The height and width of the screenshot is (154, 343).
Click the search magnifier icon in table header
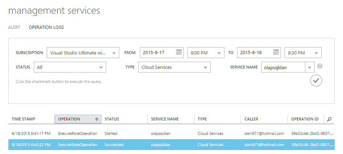329,119
